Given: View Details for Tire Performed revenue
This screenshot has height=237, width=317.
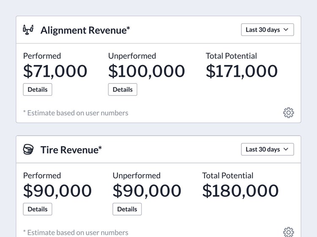Looking at the screenshot, I should tap(38, 209).
